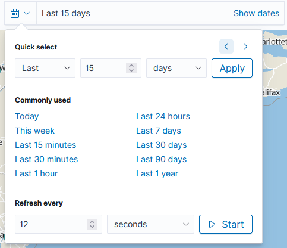Open the days time unit dropdown

(x=176, y=68)
